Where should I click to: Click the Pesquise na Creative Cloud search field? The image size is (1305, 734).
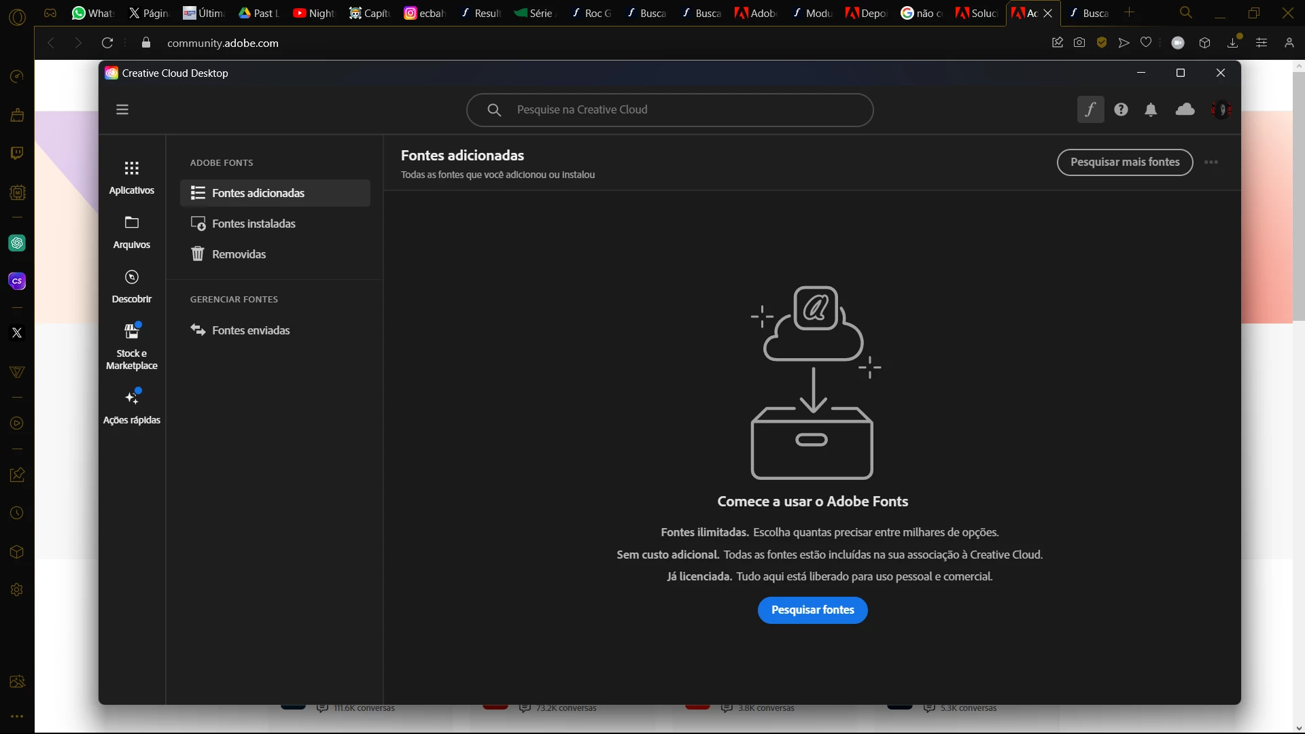[680, 109]
